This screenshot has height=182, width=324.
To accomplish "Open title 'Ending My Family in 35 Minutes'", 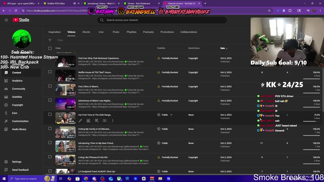I will (x=94, y=129).
